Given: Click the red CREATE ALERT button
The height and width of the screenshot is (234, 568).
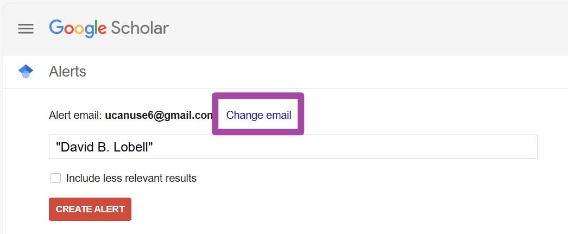Looking at the screenshot, I should 90,209.
